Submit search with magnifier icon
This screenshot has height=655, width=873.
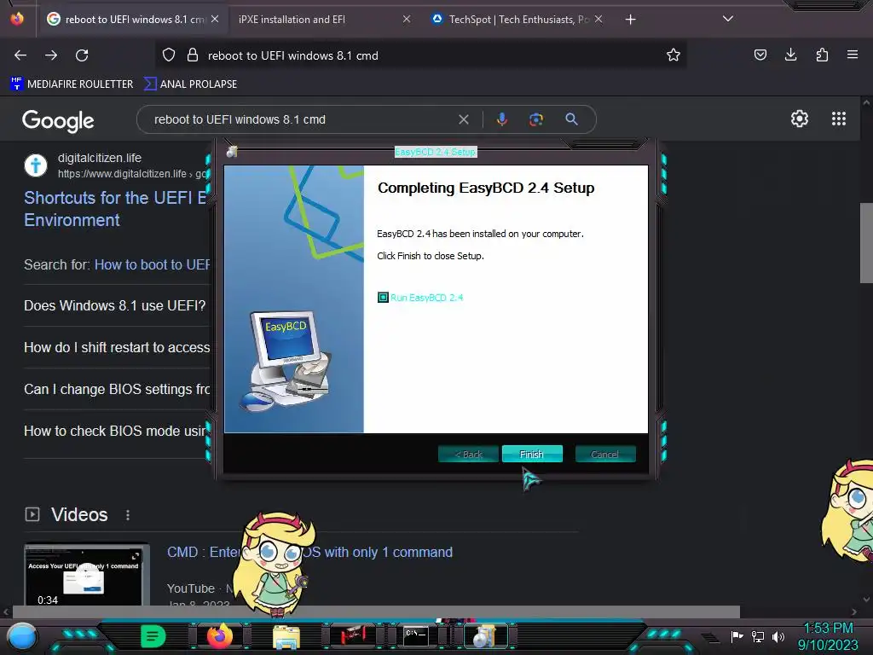tap(571, 119)
